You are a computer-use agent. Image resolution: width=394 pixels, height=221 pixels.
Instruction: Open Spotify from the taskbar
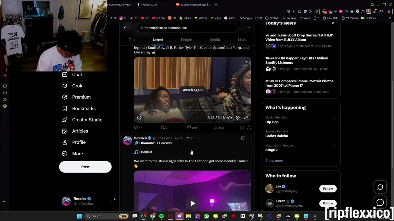click(162, 216)
